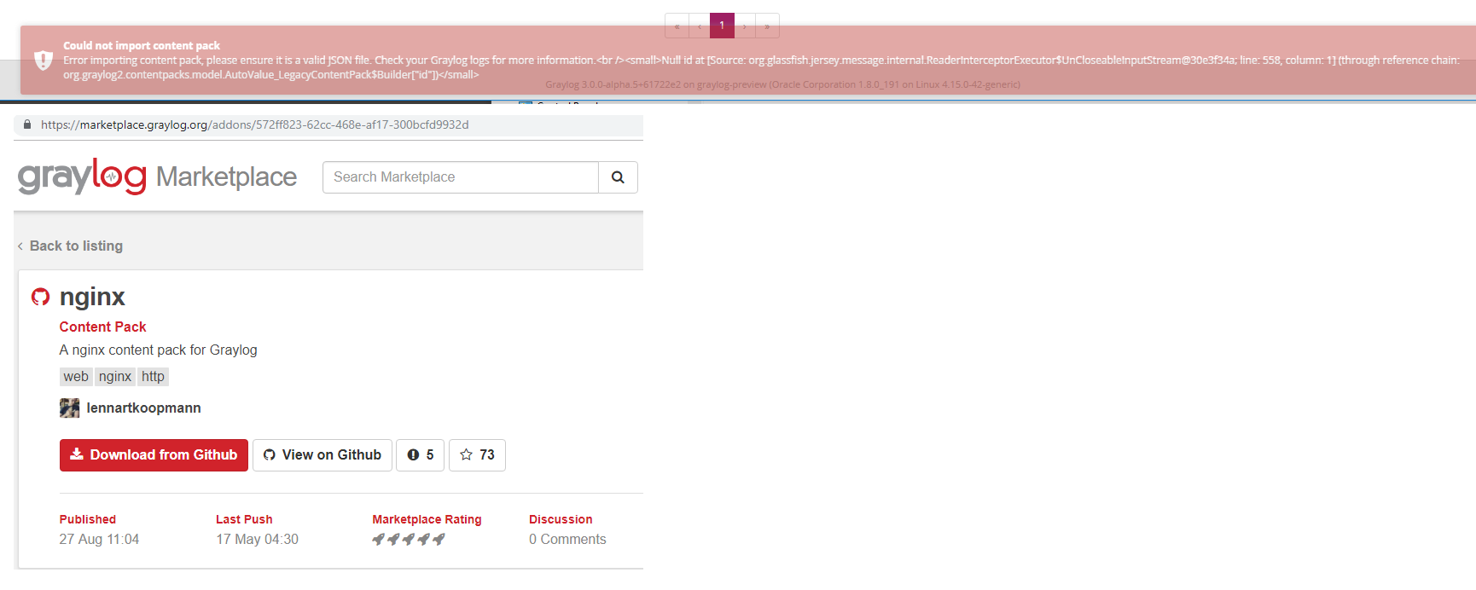Open the 5 issues button
This screenshot has height=590, width=1476.
421,455
